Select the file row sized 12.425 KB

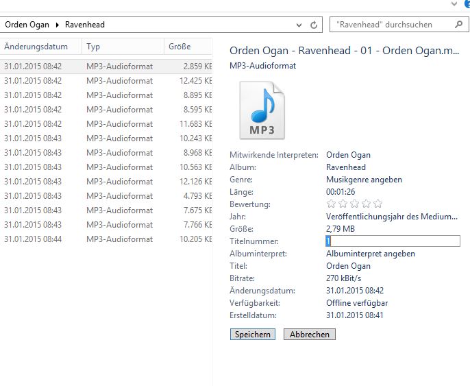coord(106,81)
